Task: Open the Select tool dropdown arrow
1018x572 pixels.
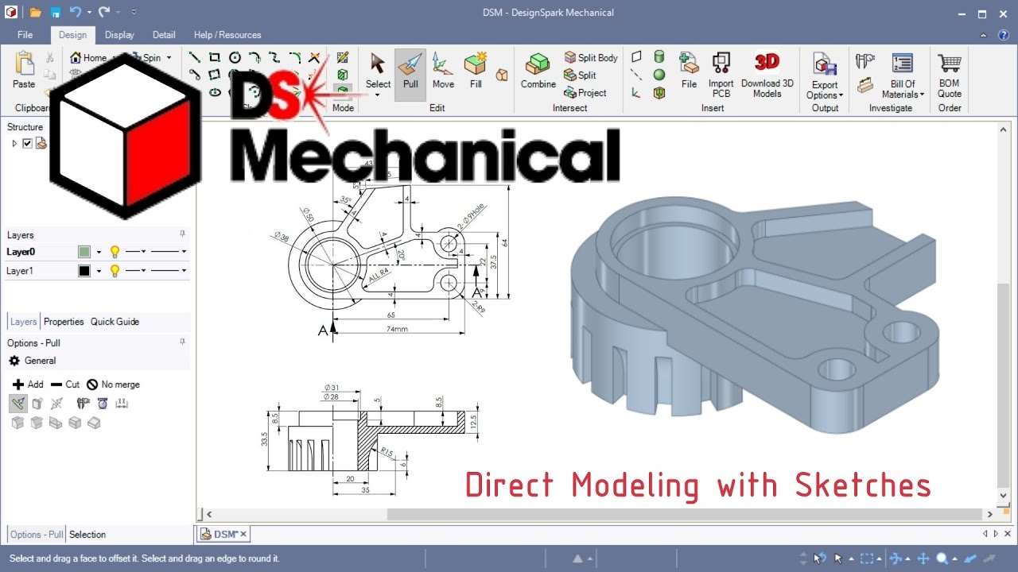Action: pyautogui.click(x=378, y=95)
